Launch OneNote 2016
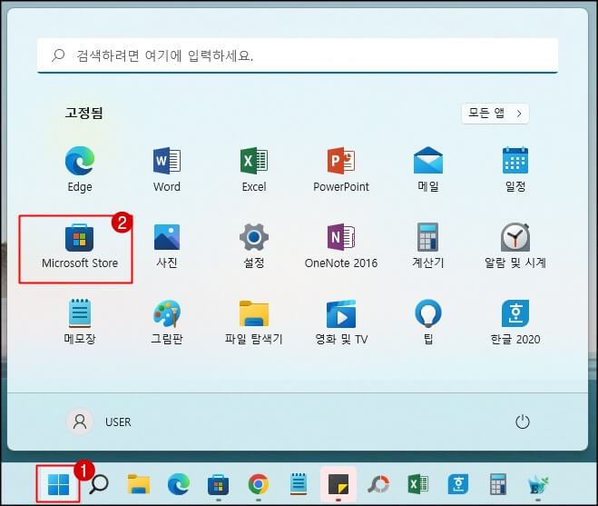 pos(341,245)
